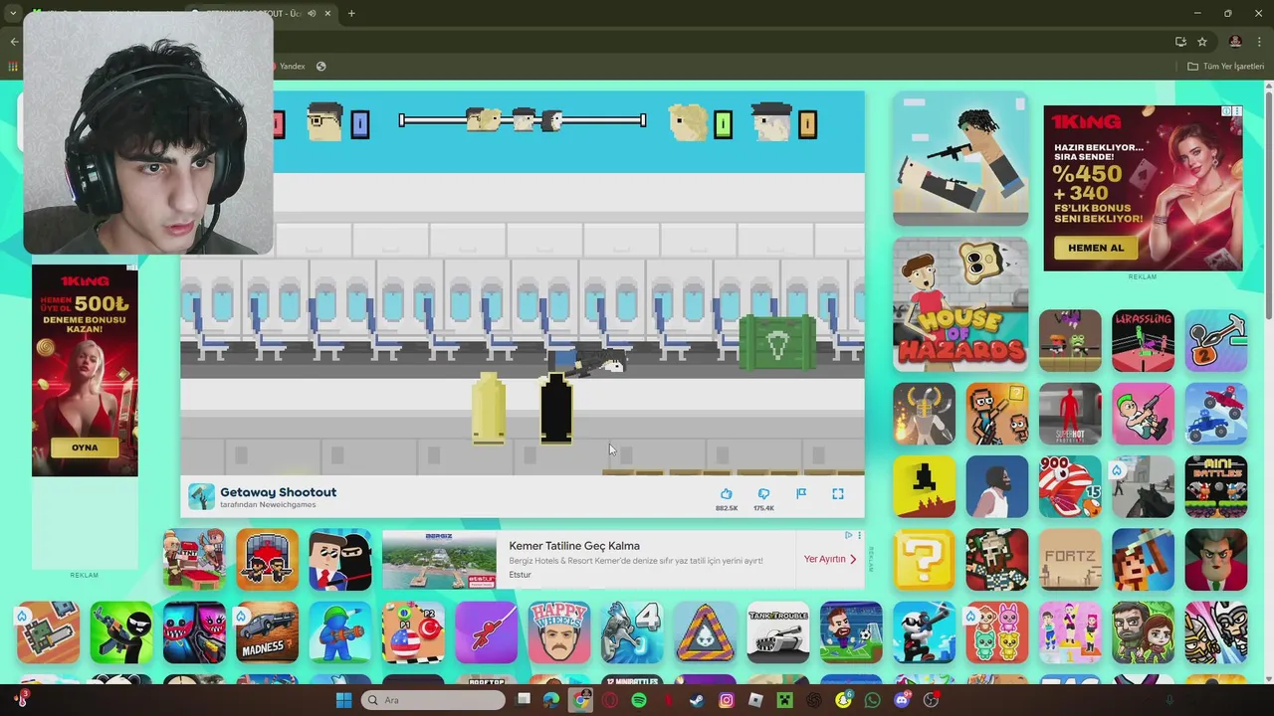Image resolution: width=1274 pixels, height=716 pixels.
Task: Click the Kemer Tatiline Geç Kalma ad title
Action: pyautogui.click(x=574, y=546)
